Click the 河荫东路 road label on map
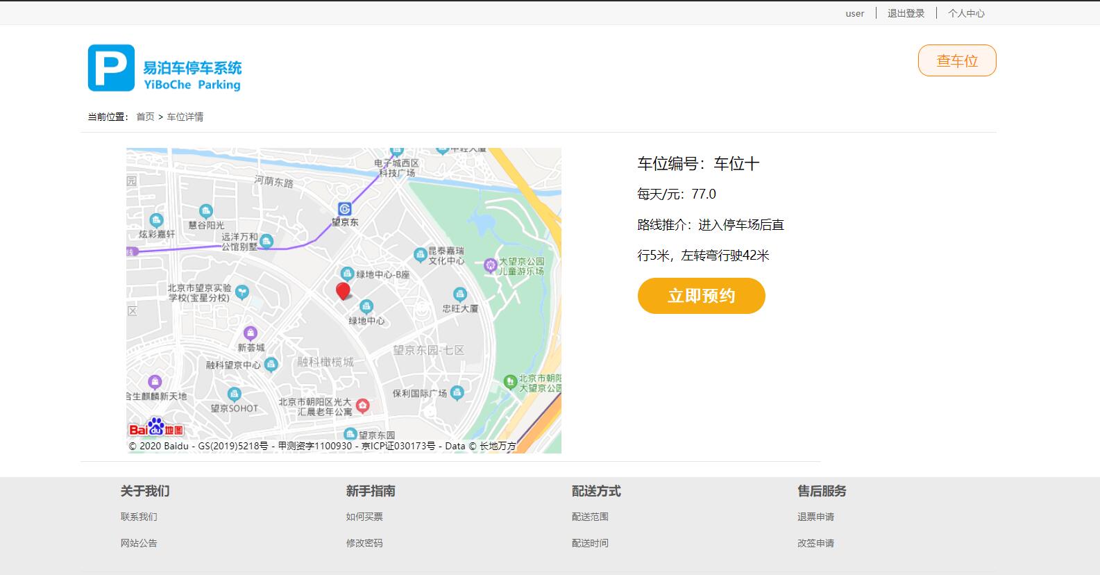Viewport: 1100px width, 575px height. pyautogui.click(x=273, y=181)
